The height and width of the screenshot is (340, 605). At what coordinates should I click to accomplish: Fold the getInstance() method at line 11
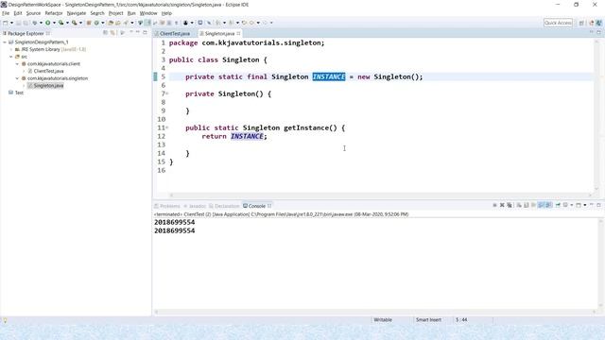(x=167, y=127)
